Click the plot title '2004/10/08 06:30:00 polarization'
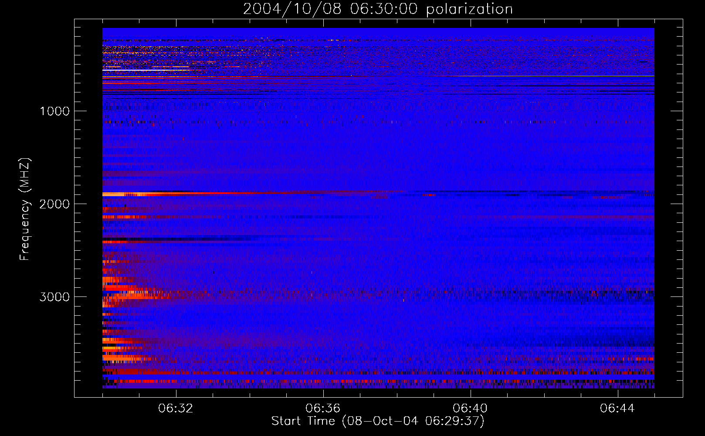705x436 pixels. pyautogui.click(x=378, y=9)
